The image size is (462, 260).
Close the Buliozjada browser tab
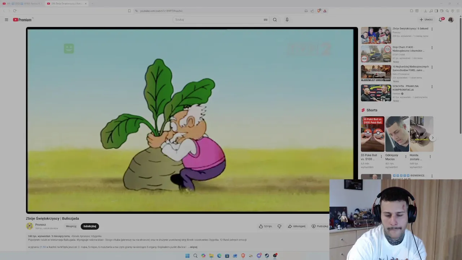coord(86,4)
